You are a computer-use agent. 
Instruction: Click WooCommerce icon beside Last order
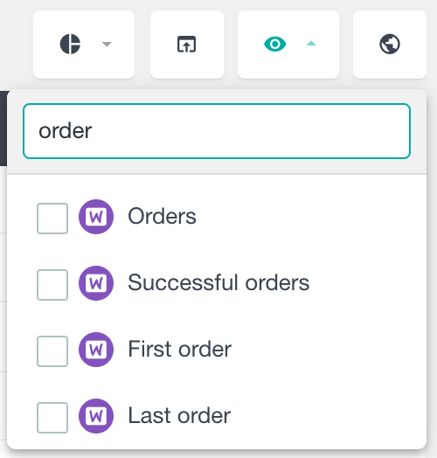[96, 416]
